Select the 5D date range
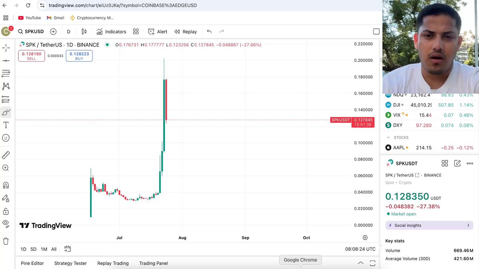 click(x=34, y=249)
